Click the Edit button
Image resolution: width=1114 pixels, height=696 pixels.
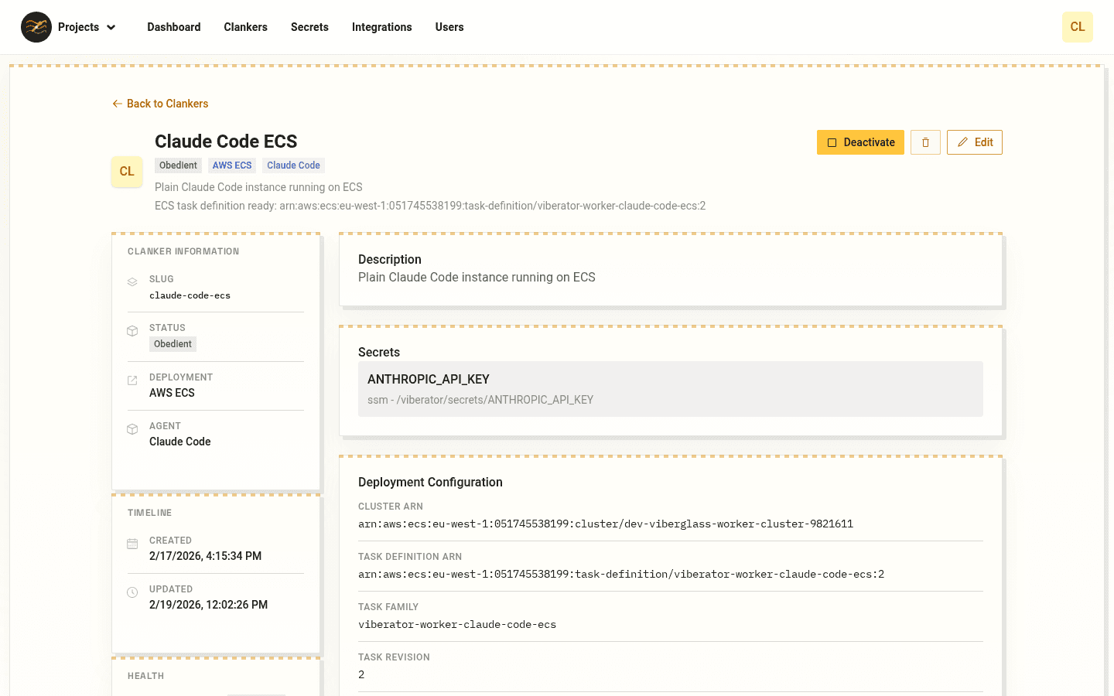point(974,142)
